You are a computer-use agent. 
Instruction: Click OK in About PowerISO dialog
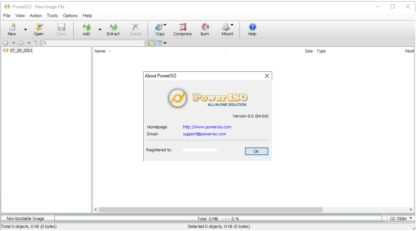(x=256, y=151)
